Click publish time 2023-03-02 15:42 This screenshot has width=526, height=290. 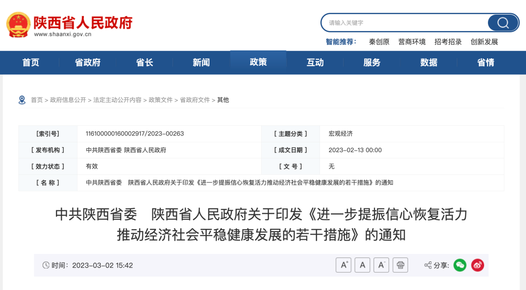pos(103,265)
